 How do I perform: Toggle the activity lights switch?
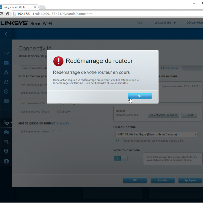[120, 158]
